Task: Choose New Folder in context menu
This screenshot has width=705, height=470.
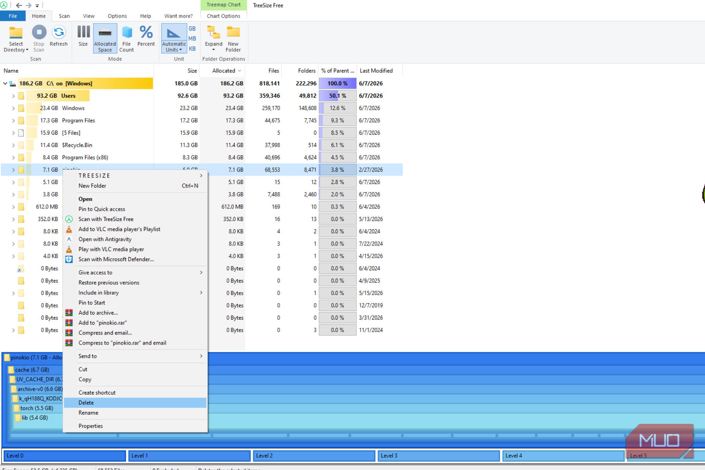Action: tap(135, 186)
